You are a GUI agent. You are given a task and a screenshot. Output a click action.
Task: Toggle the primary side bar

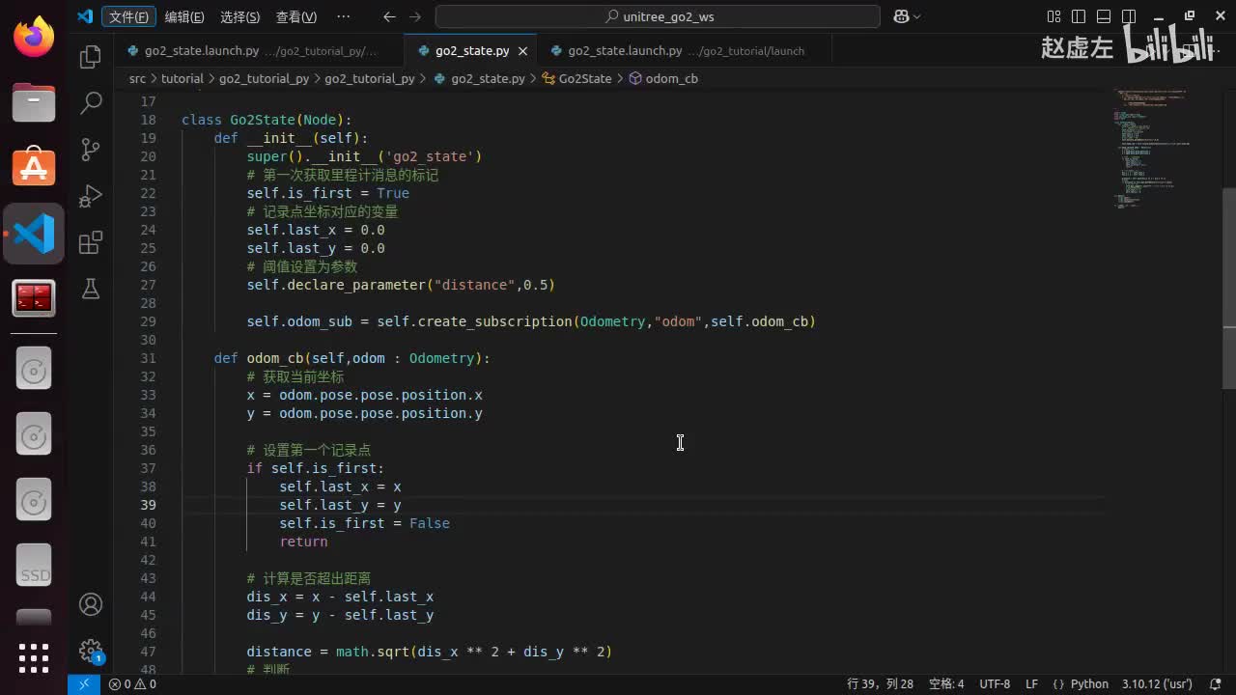[x=1079, y=16]
